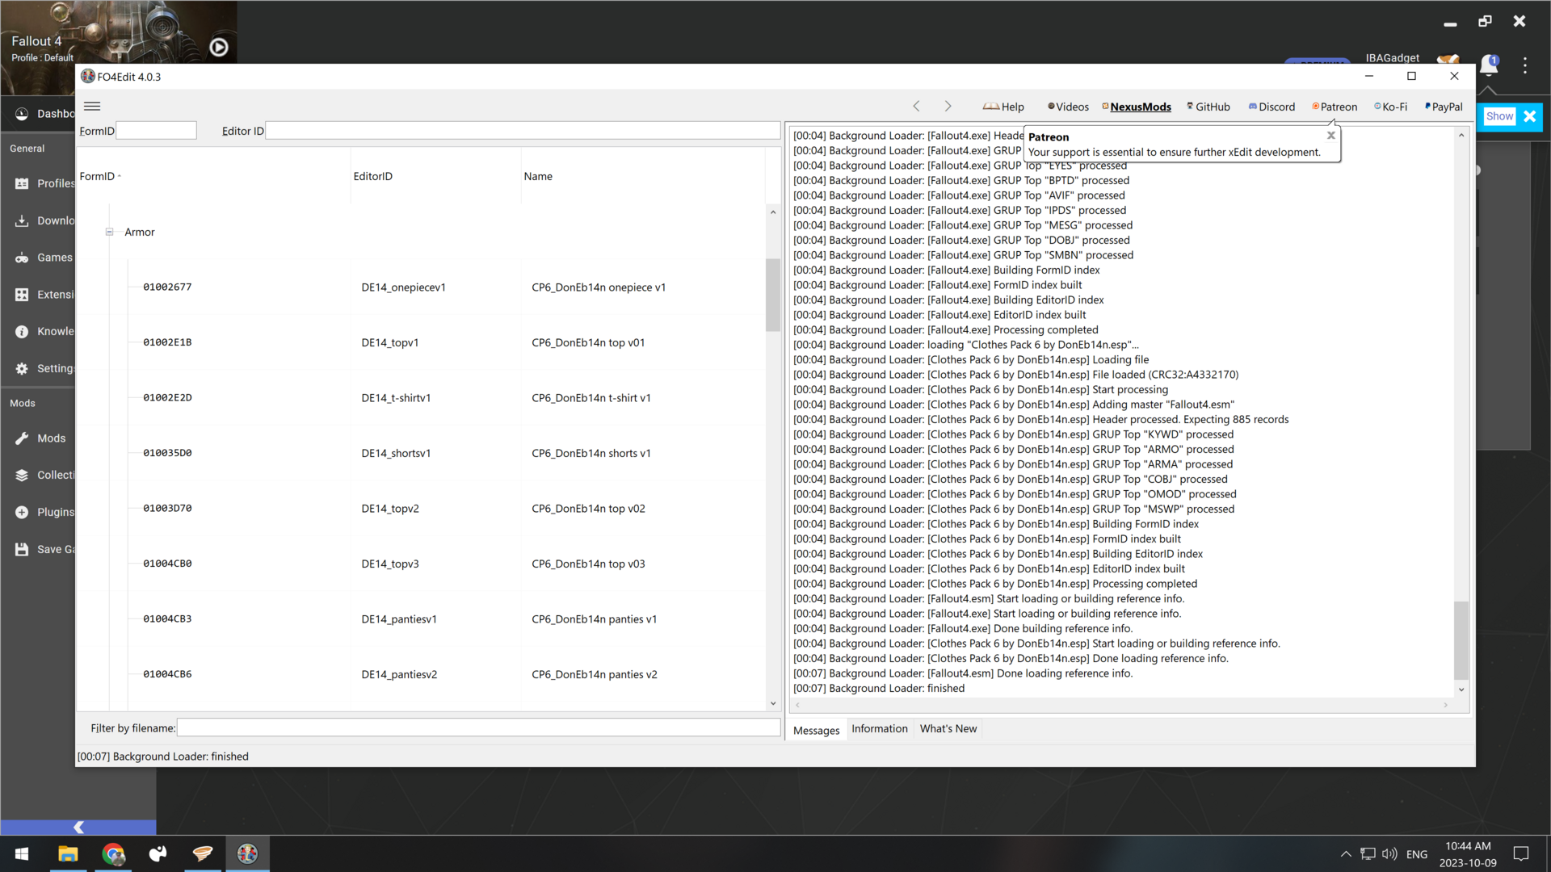Click tree view scrollbar down arrow

click(773, 703)
